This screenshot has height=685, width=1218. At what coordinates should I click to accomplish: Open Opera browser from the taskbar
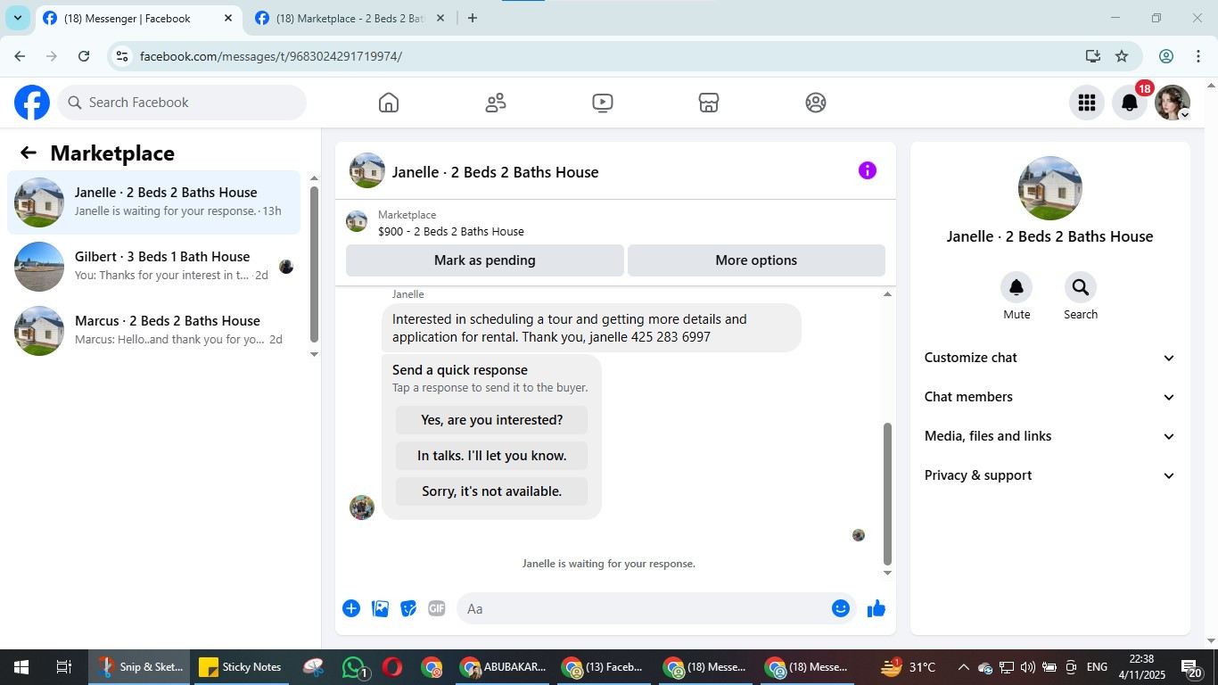pyautogui.click(x=392, y=667)
